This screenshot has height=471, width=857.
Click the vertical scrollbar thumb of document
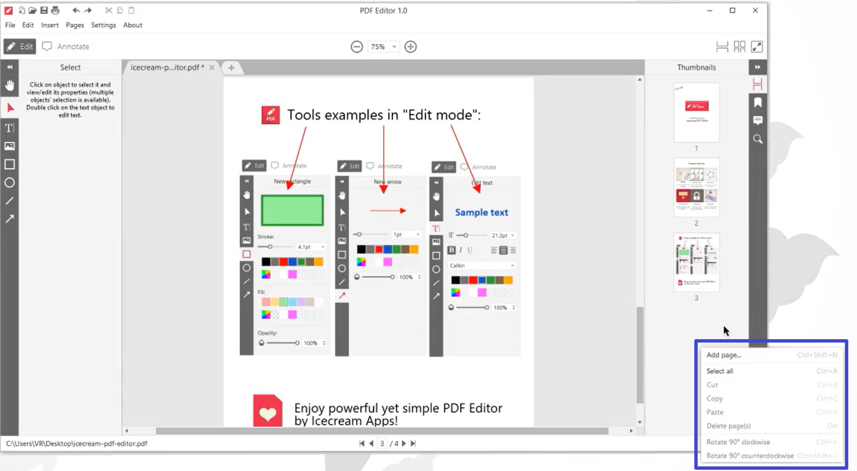pos(640,355)
